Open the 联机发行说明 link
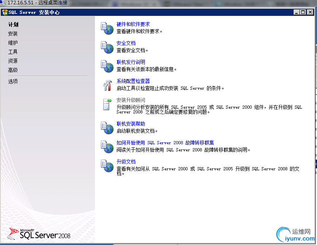This screenshot has height=245, width=317. coord(131,62)
